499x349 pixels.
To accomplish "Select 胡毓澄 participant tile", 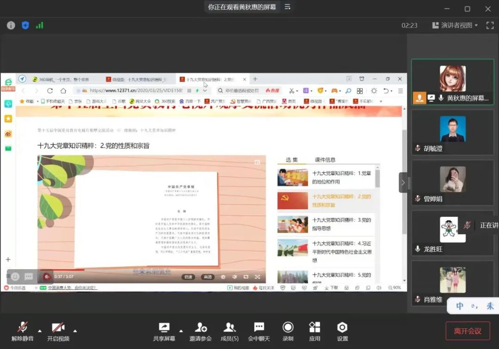I will pos(452,132).
